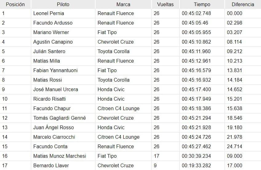Select Facundo Chapur's Citroen C4 Lounge cell
The width and height of the screenshot is (261, 170).
click(x=123, y=108)
